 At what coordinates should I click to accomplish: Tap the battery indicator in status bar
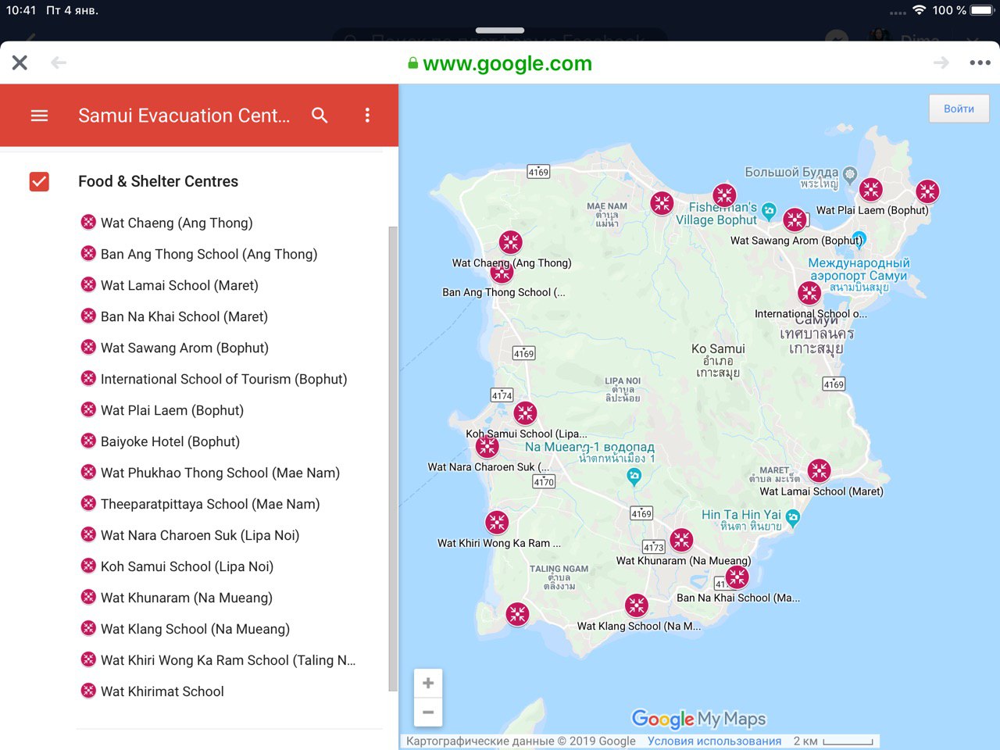(981, 10)
